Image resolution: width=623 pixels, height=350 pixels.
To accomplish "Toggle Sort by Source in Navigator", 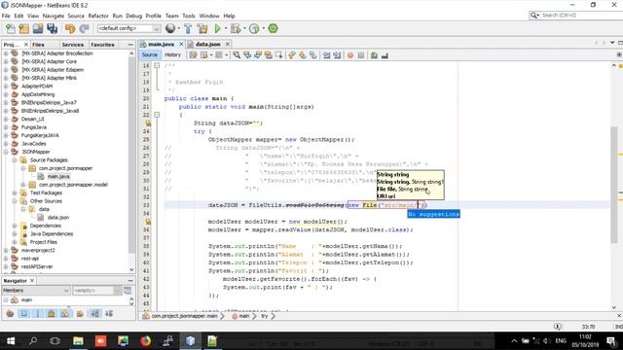I will (109, 313).
